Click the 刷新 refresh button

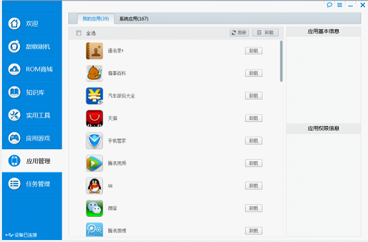point(239,32)
